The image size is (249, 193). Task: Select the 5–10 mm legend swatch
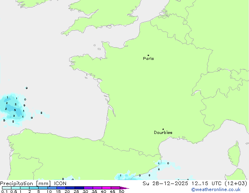pyautogui.click(x=43, y=188)
